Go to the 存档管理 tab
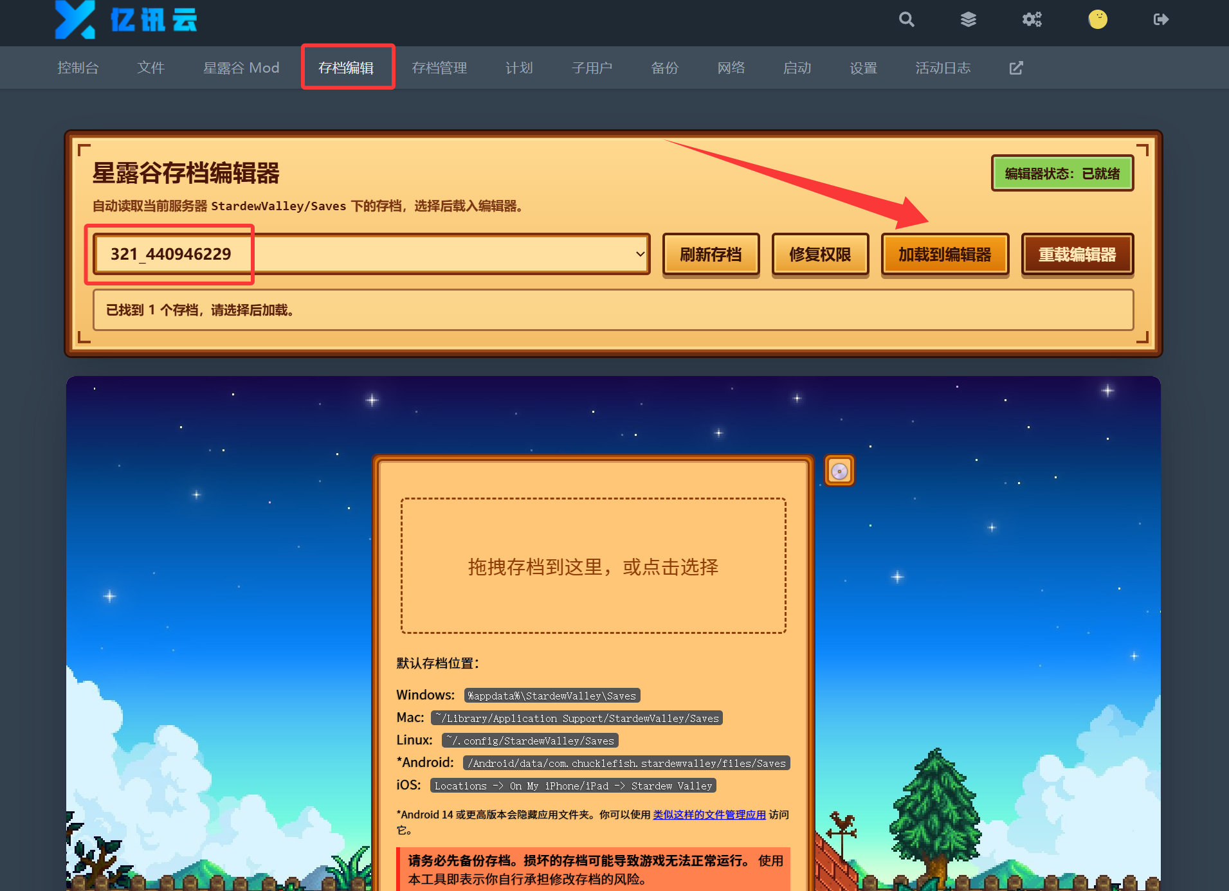 coord(439,67)
